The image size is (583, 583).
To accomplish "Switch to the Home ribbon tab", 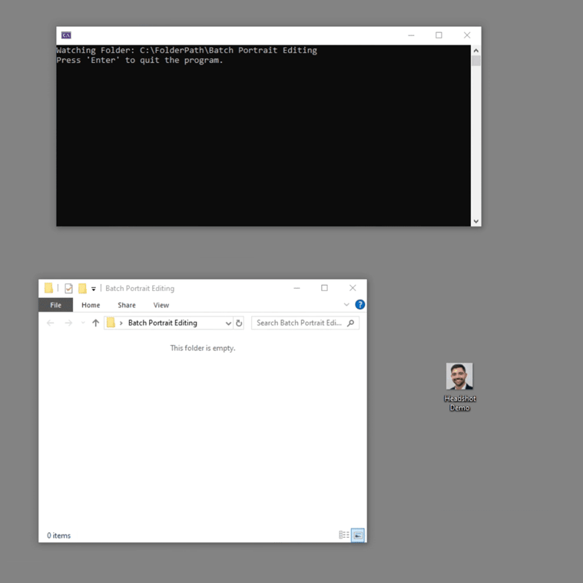I will [91, 305].
